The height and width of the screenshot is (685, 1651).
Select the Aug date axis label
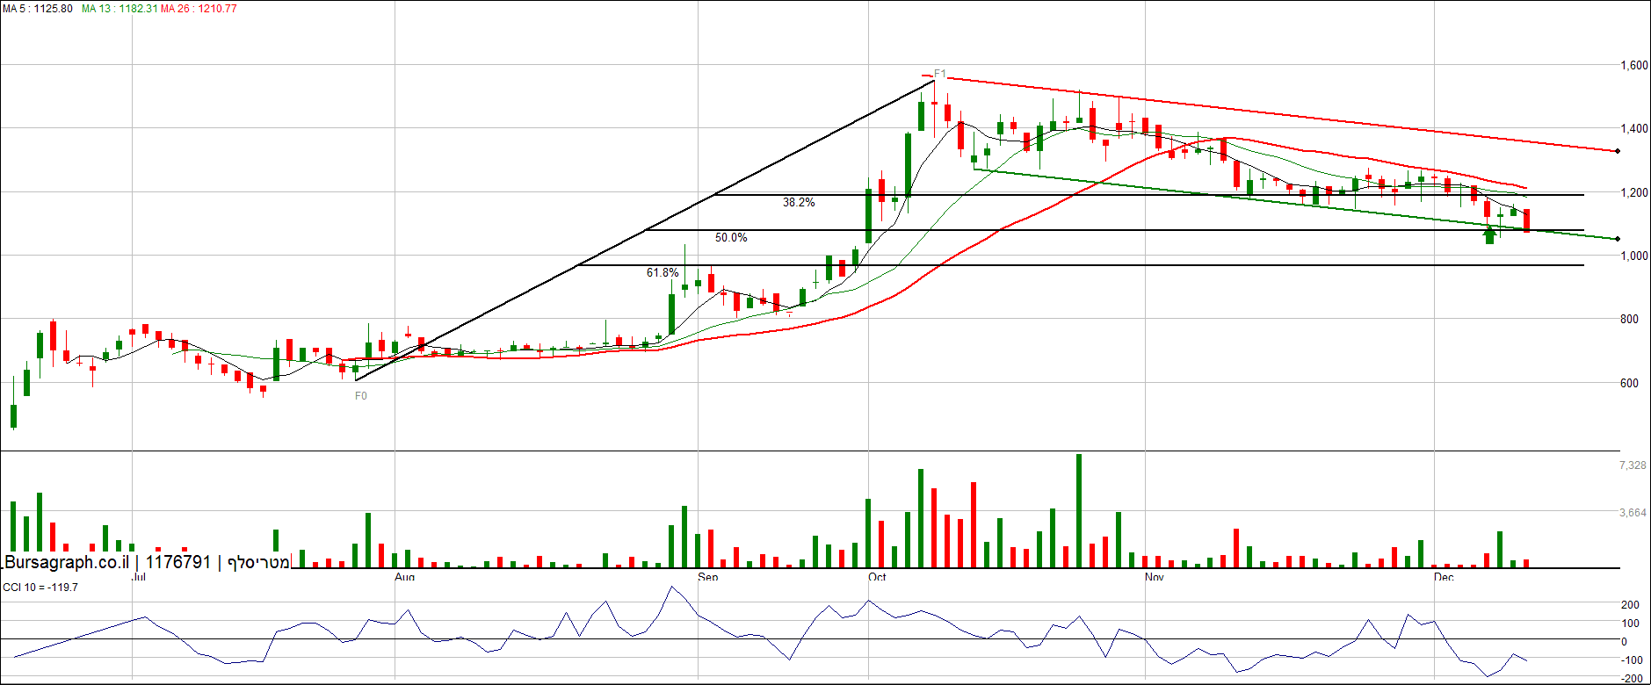point(404,577)
